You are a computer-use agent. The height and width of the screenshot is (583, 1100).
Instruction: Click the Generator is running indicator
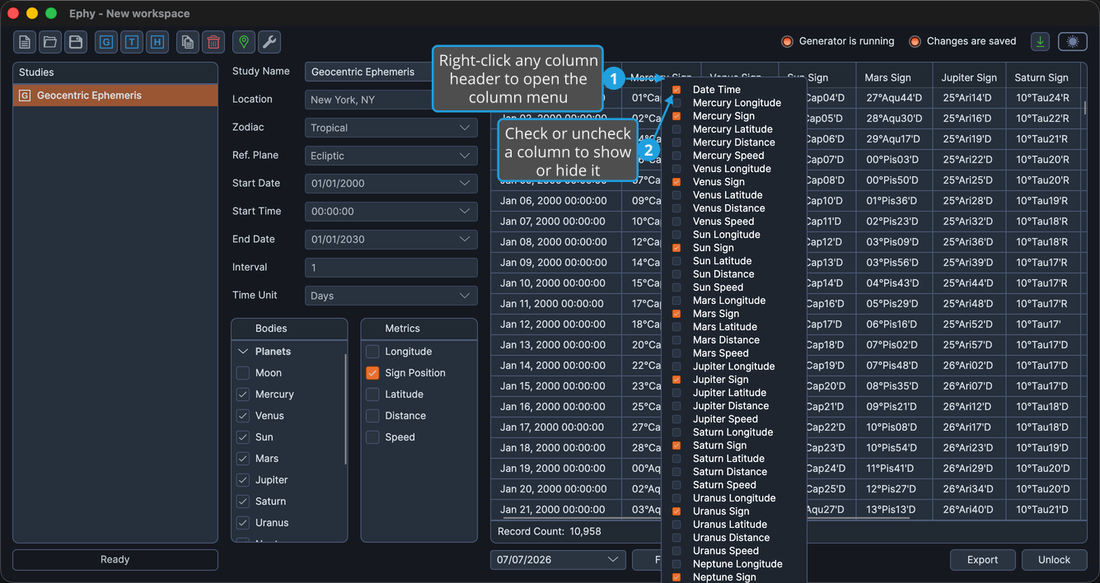click(837, 41)
